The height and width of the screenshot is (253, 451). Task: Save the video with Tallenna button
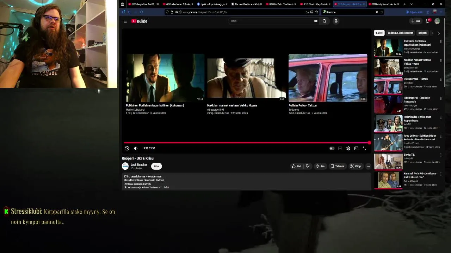[x=338, y=166]
